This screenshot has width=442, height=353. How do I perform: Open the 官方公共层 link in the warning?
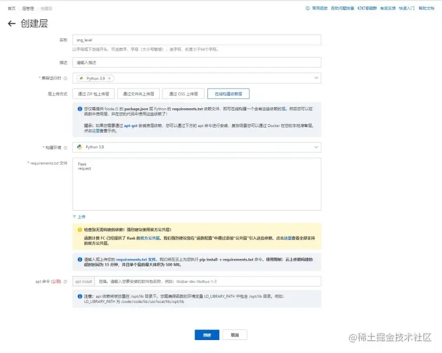(150, 238)
